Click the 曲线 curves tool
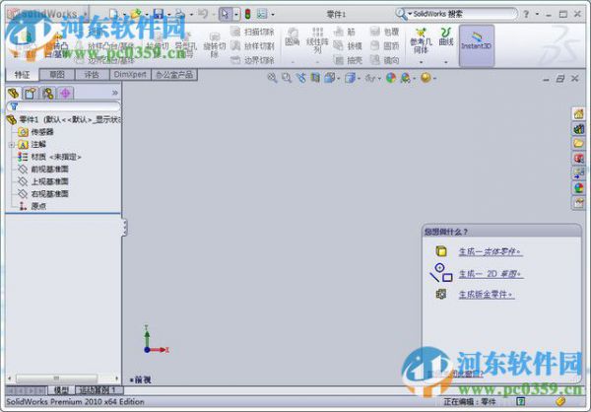 point(446,37)
